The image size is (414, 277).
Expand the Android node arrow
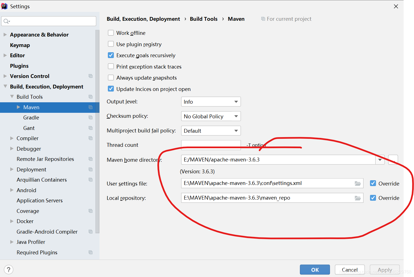[x=12, y=190]
